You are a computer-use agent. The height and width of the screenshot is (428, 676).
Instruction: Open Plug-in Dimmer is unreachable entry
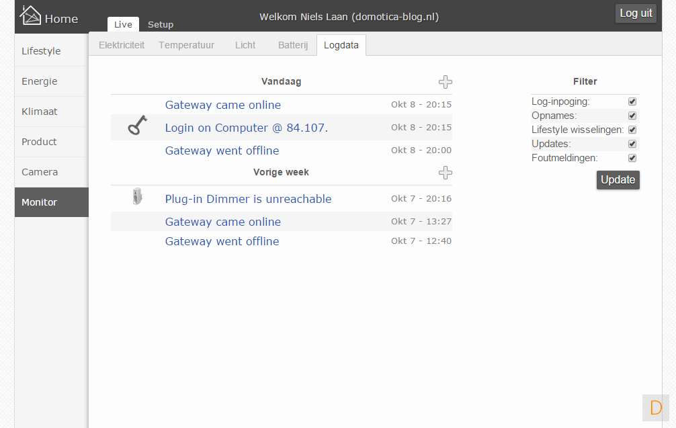(249, 199)
